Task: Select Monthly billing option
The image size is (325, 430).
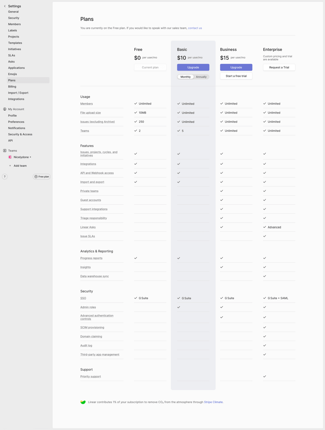Action: [185, 76]
